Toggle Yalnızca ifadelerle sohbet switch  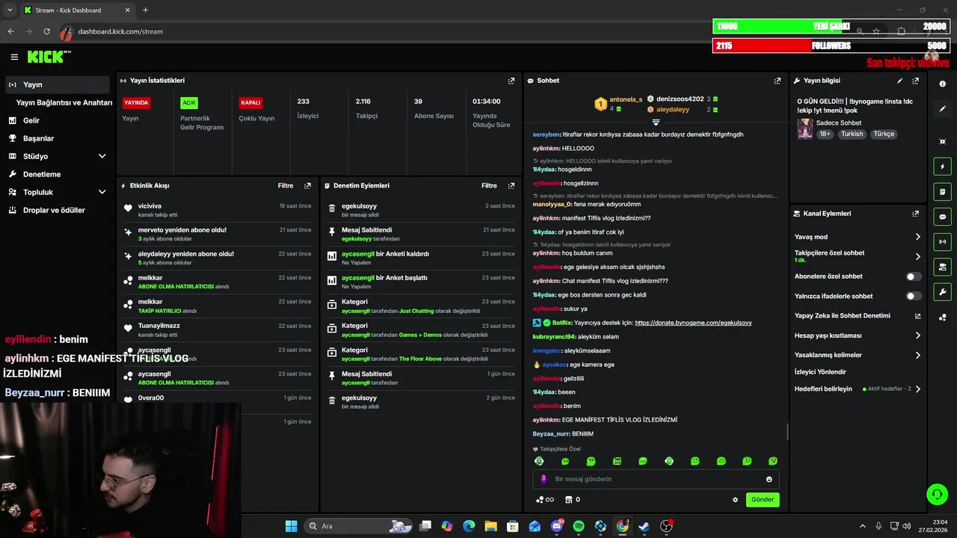point(914,296)
